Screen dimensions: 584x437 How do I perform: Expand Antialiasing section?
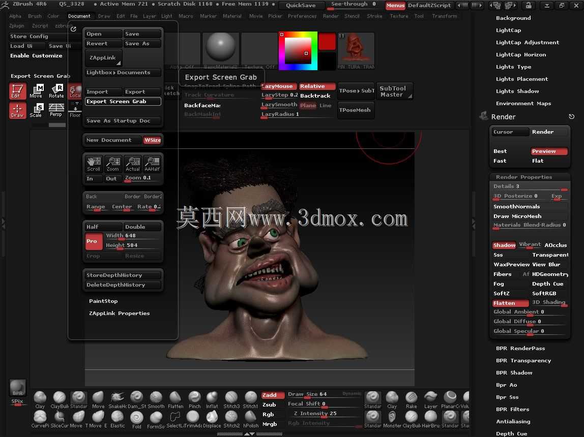pyautogui.click(x=513, y=421)
